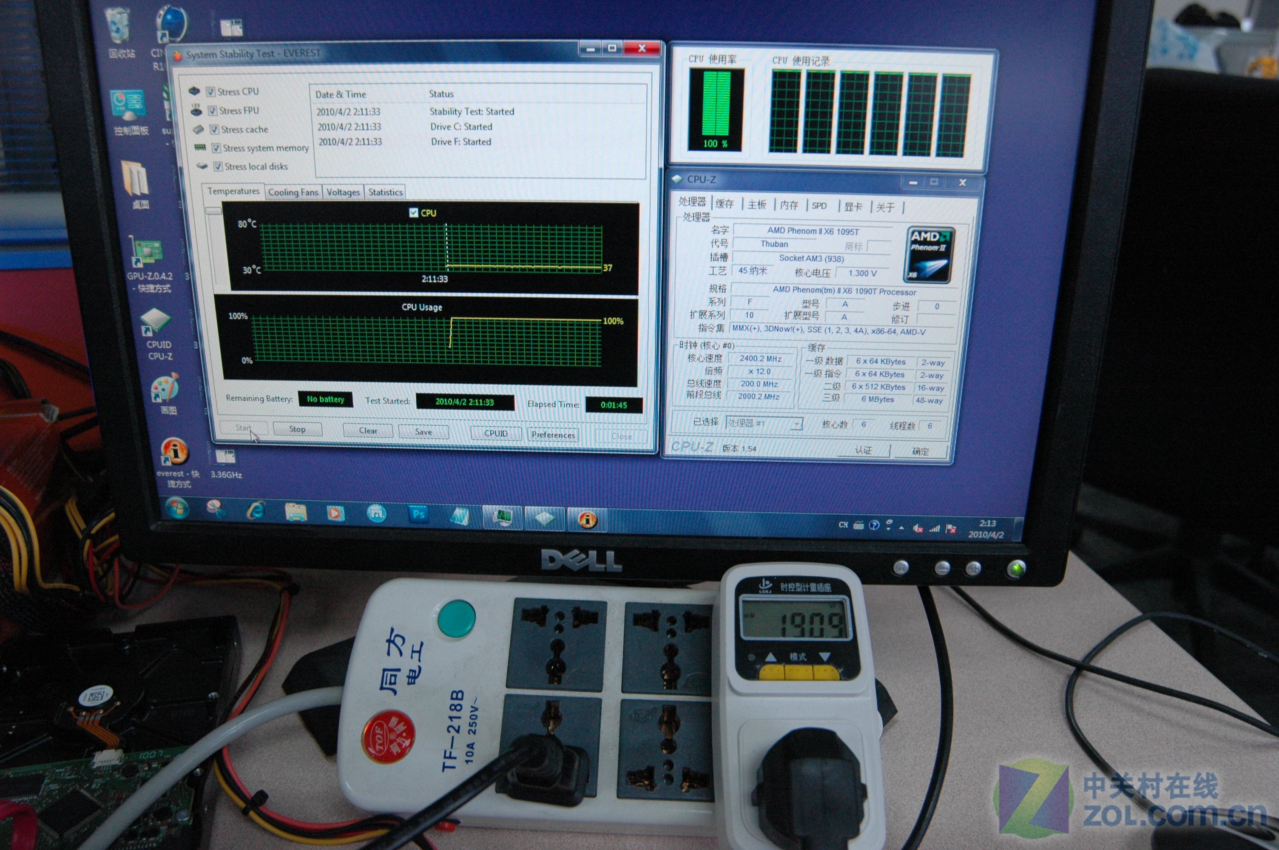Open the network signal tray icon
Image resolution: width=1279 pixels, height=850 pixels.
click(934, 528)
